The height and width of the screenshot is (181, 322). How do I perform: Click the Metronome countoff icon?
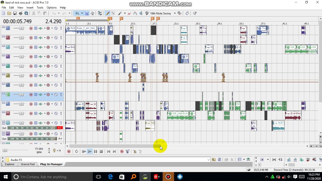pyautogui.click(x=140, y=151)
